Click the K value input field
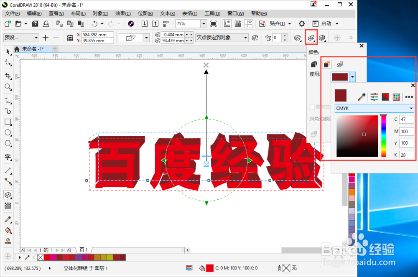This screenshot has width=418, height=277. (x=407, y=155)
